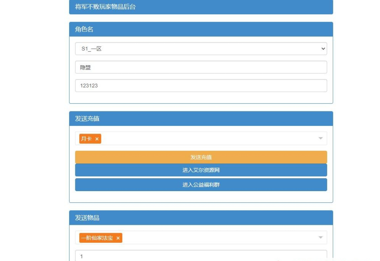
Task: Click the 发送物品 panel header
Action: click(x=201, y=218)
